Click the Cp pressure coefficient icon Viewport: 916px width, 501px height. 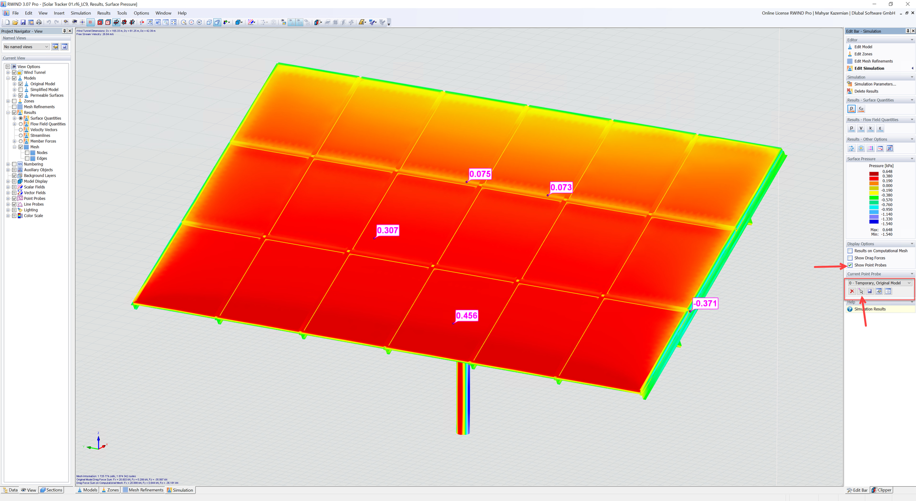click(x=861, y=109)
